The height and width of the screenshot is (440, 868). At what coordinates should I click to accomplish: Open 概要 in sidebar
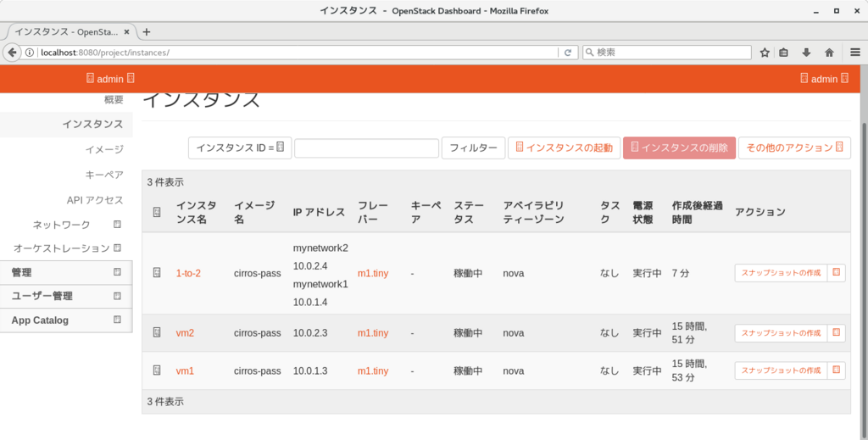(x=114, y=100)
